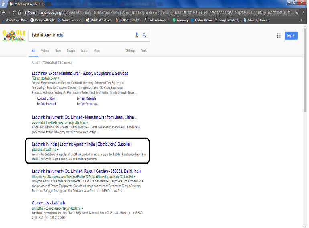Open the Neil Patel bookmark
Image resolution: width=309 pixels, height=228 pixels.
(x=128, y=20)
